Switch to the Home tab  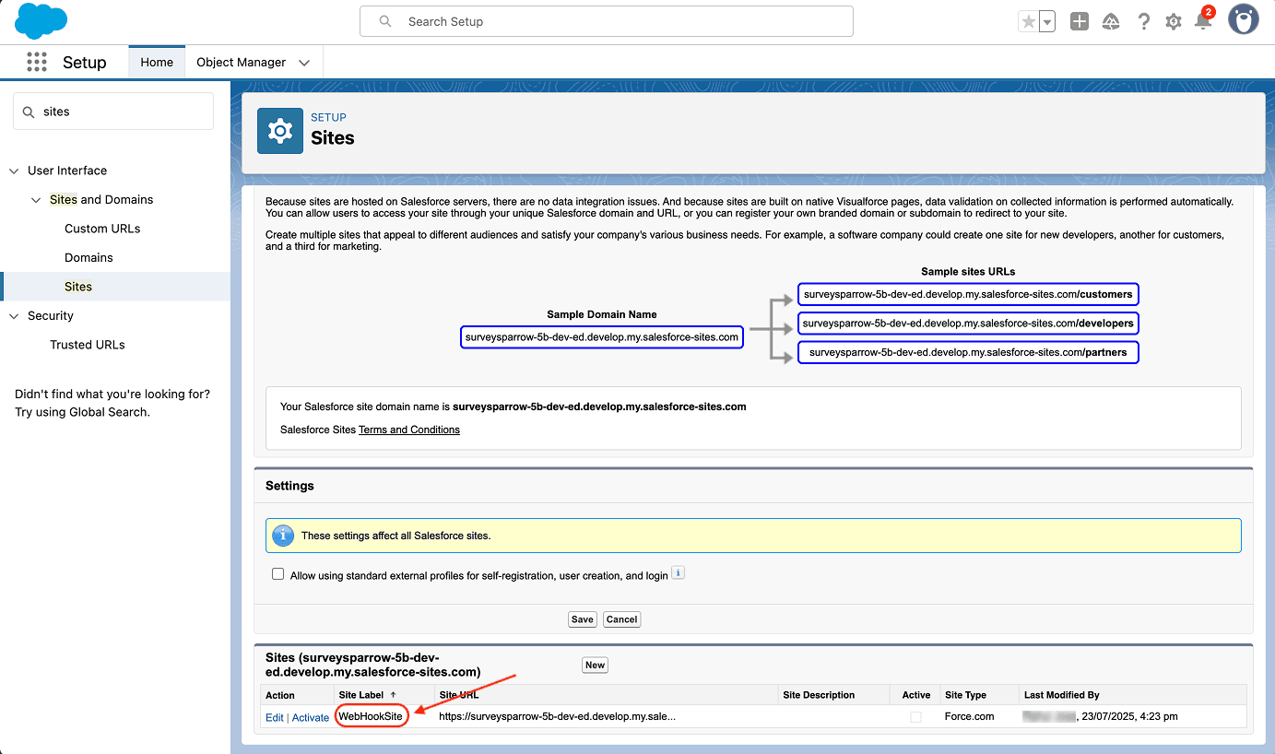157,63
